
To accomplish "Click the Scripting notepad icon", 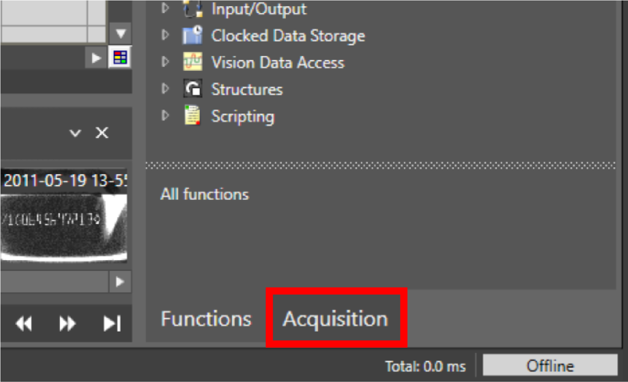I will [192, 116].
